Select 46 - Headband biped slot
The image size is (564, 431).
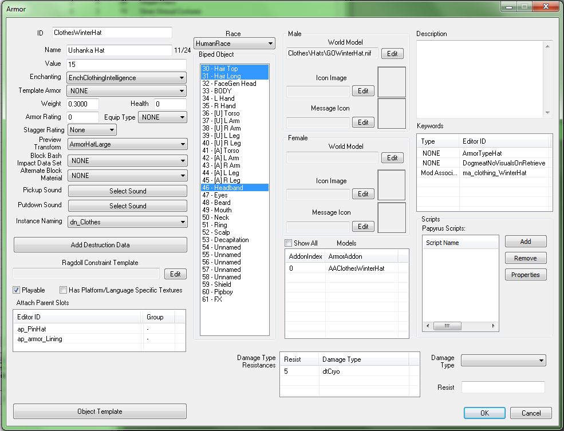(x=235, y=188)
